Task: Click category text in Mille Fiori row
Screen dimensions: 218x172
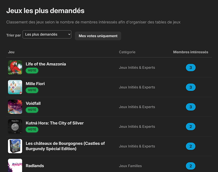Action: [x=137, y=87]
